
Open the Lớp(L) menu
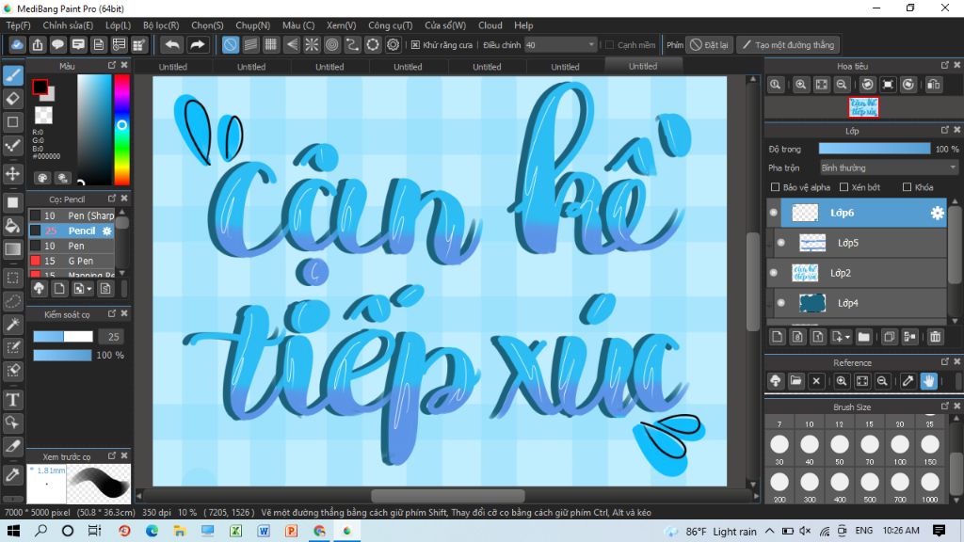[x=118, y=25]
